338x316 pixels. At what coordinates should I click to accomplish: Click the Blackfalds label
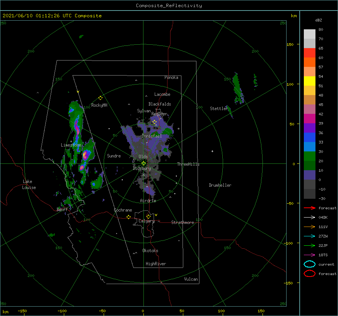click(x=160, y=104)
